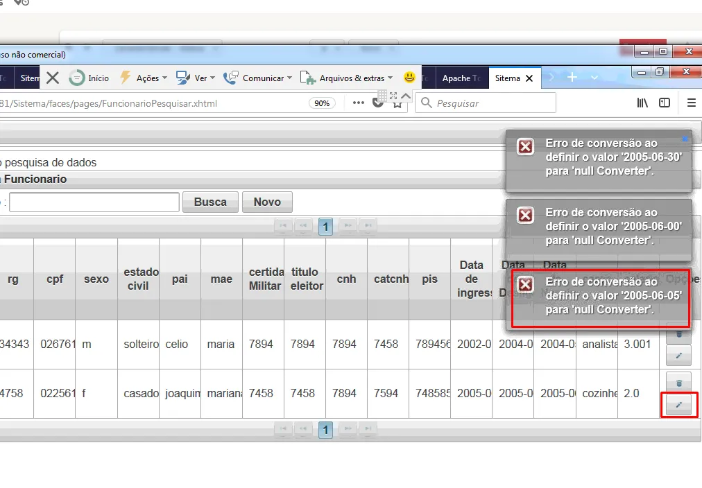Select the 'maria' mae cell
Viewport: 702px width, 488px height.
point(221,345)
